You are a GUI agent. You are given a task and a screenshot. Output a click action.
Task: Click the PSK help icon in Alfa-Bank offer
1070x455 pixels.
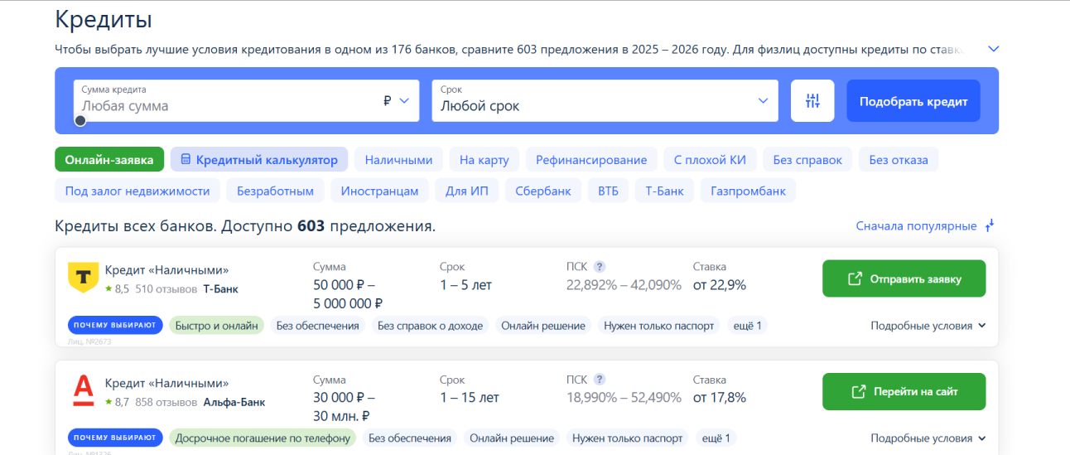pos(600,380)
